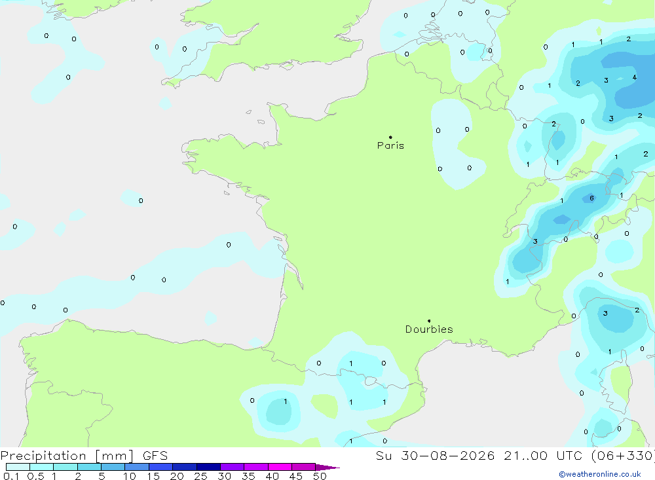Click the '0.1' legend scale label
The height and width of the screenshot is (480, 655).
tap(11, 476)
